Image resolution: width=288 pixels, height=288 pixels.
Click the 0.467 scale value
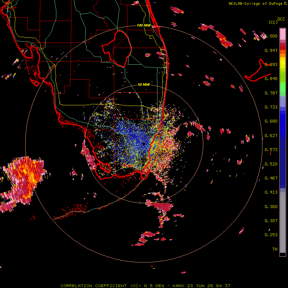[271, 178]
